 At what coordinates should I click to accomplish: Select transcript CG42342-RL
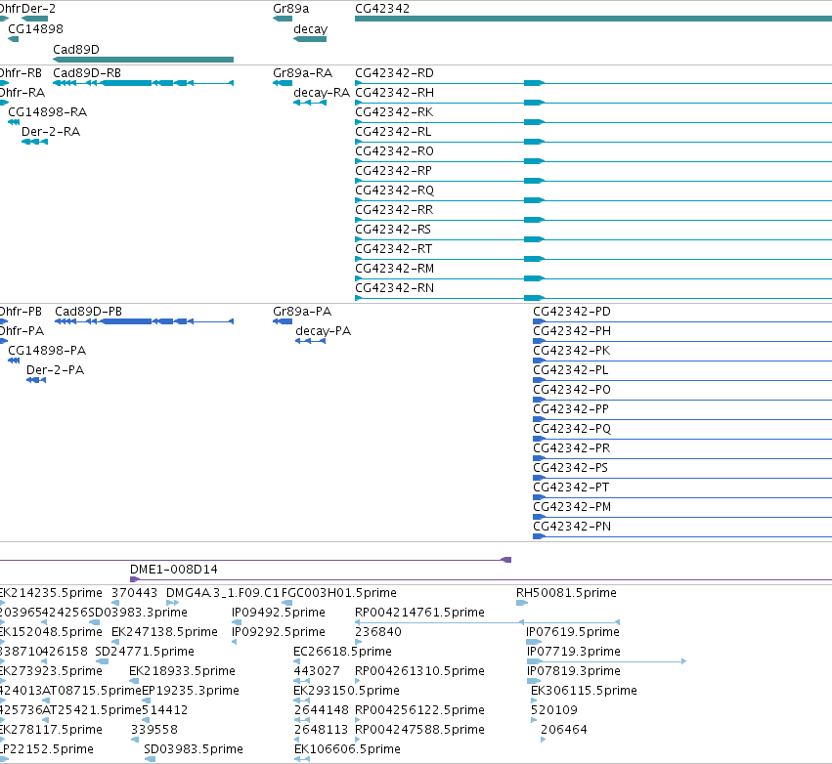point(393,132)
